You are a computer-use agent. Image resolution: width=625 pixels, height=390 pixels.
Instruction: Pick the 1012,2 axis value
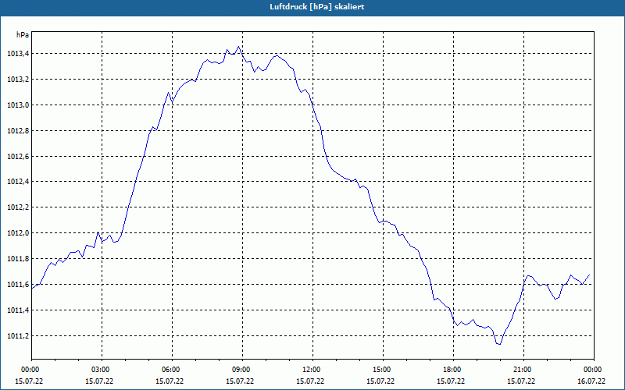tap(18, 207)
